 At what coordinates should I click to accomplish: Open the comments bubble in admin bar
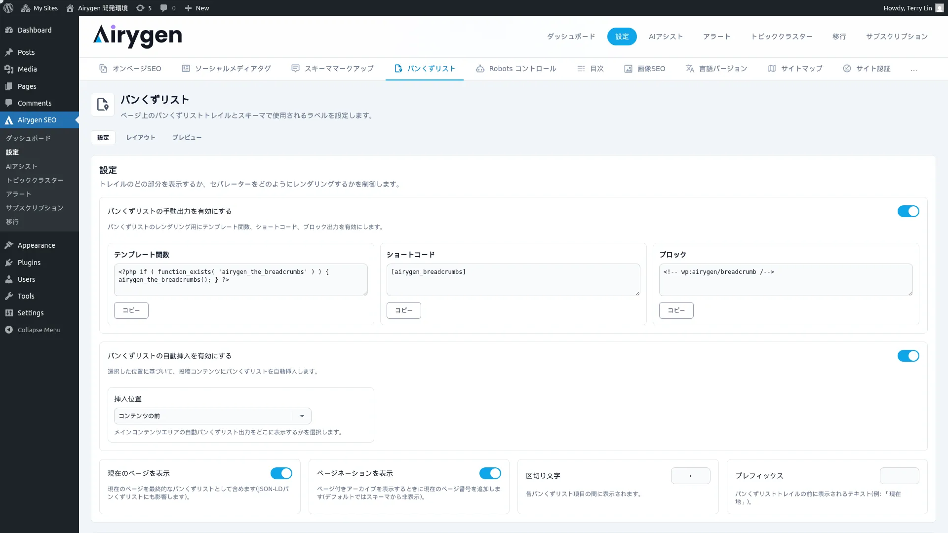[163, 8]
